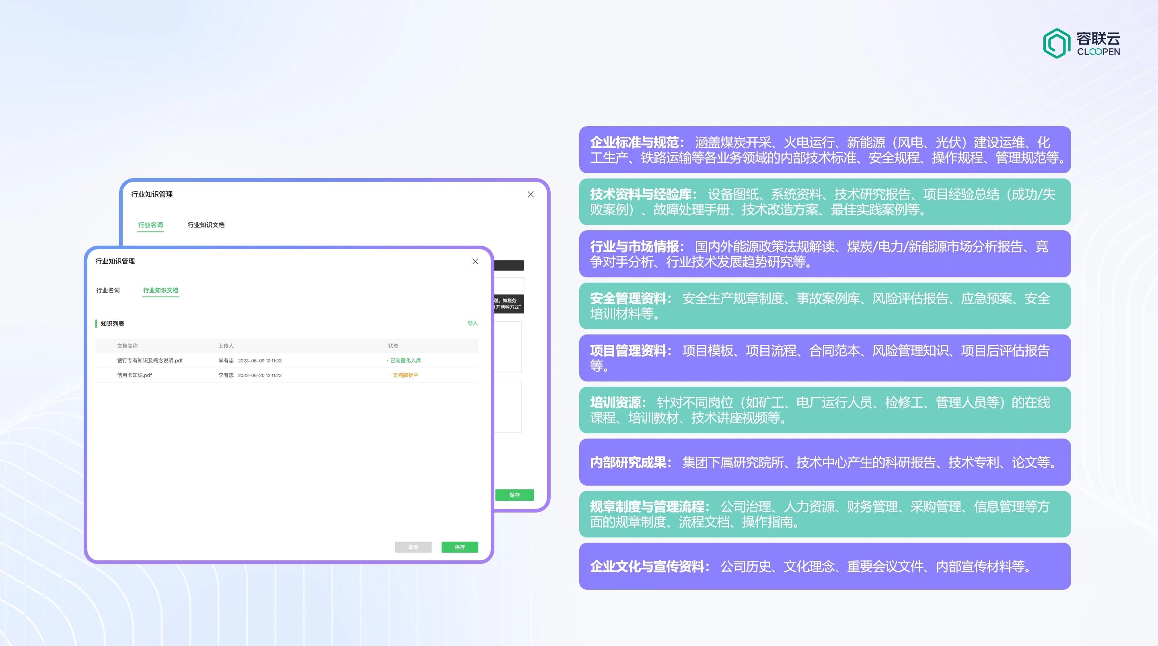Click 状态 column header
Viewport: 1158px width, 646px height.
pyautogui.click(x=393, y=345)
